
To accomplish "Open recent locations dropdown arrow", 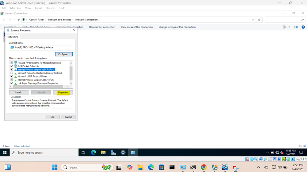I will tap(14, 20).
